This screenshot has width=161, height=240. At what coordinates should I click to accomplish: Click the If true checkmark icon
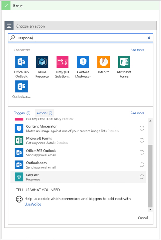click(6, 6)
